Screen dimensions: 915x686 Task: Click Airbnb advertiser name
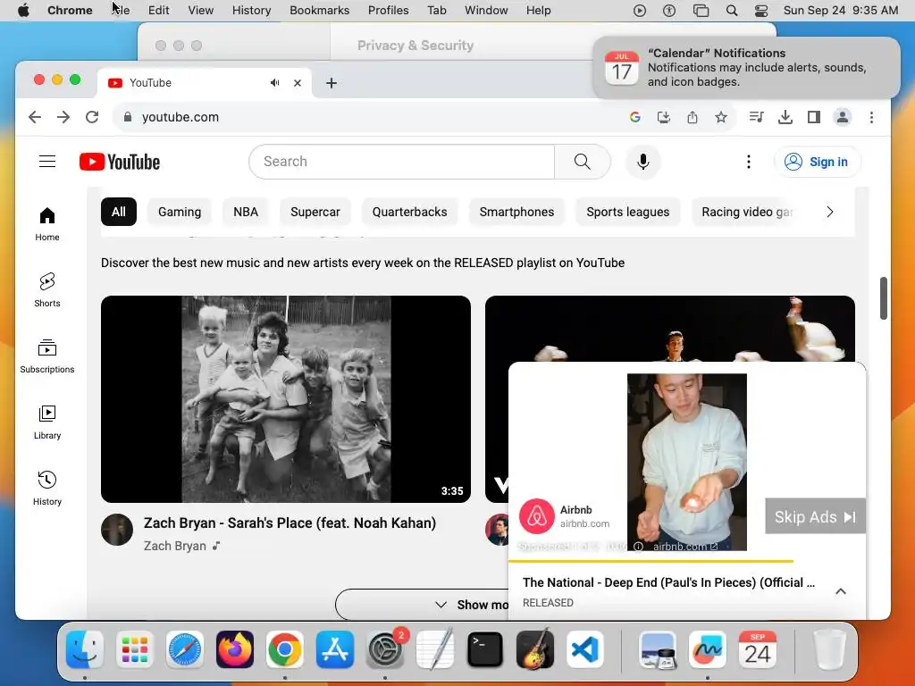point(576,510)
